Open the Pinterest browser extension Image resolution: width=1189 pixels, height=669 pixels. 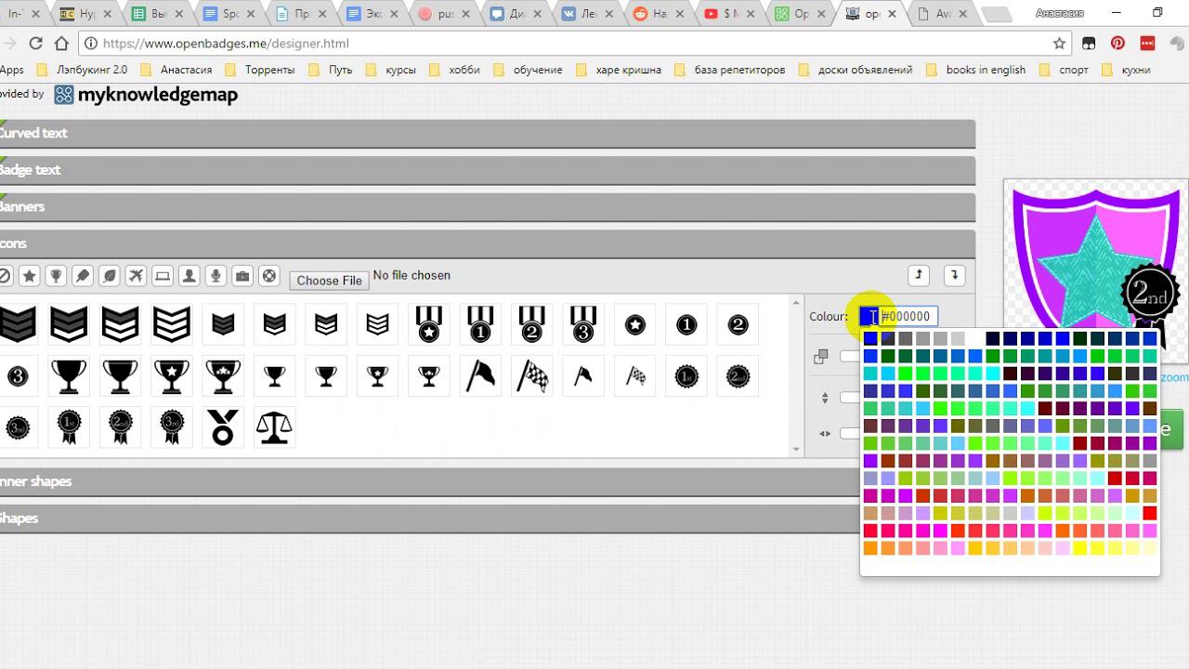tap(1117, 44)
